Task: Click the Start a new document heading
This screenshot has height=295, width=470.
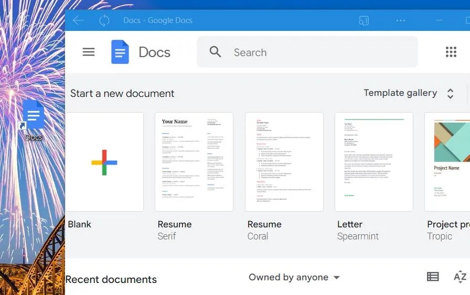Action: click(122, 93)
